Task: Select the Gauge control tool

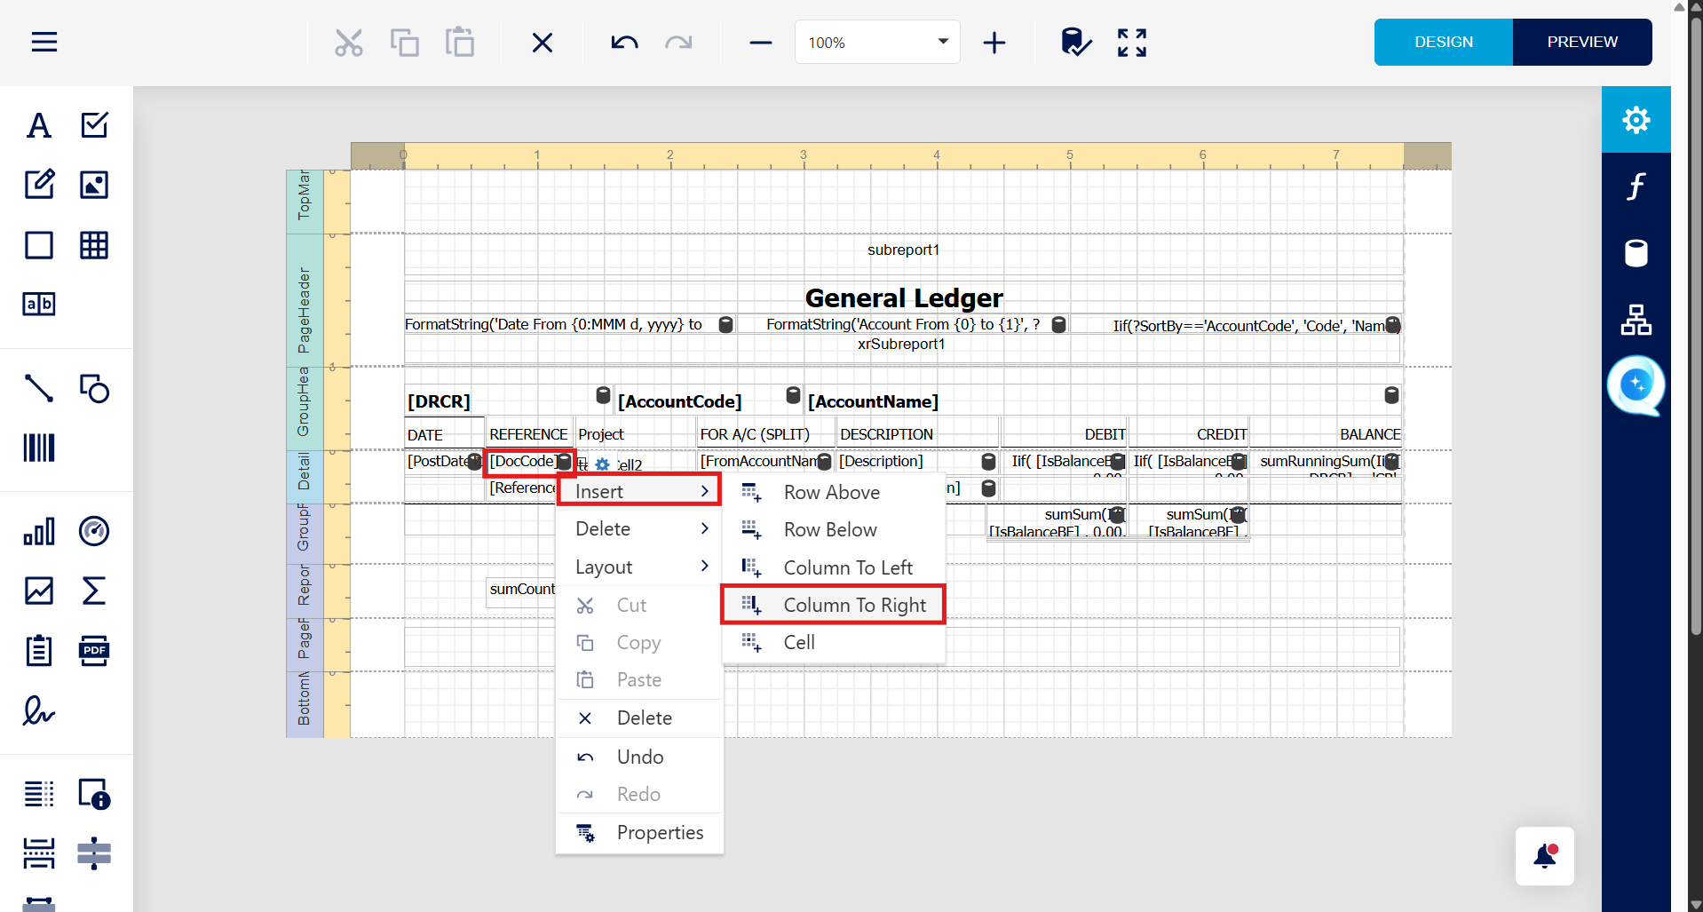Action: [x=94, y=531]
